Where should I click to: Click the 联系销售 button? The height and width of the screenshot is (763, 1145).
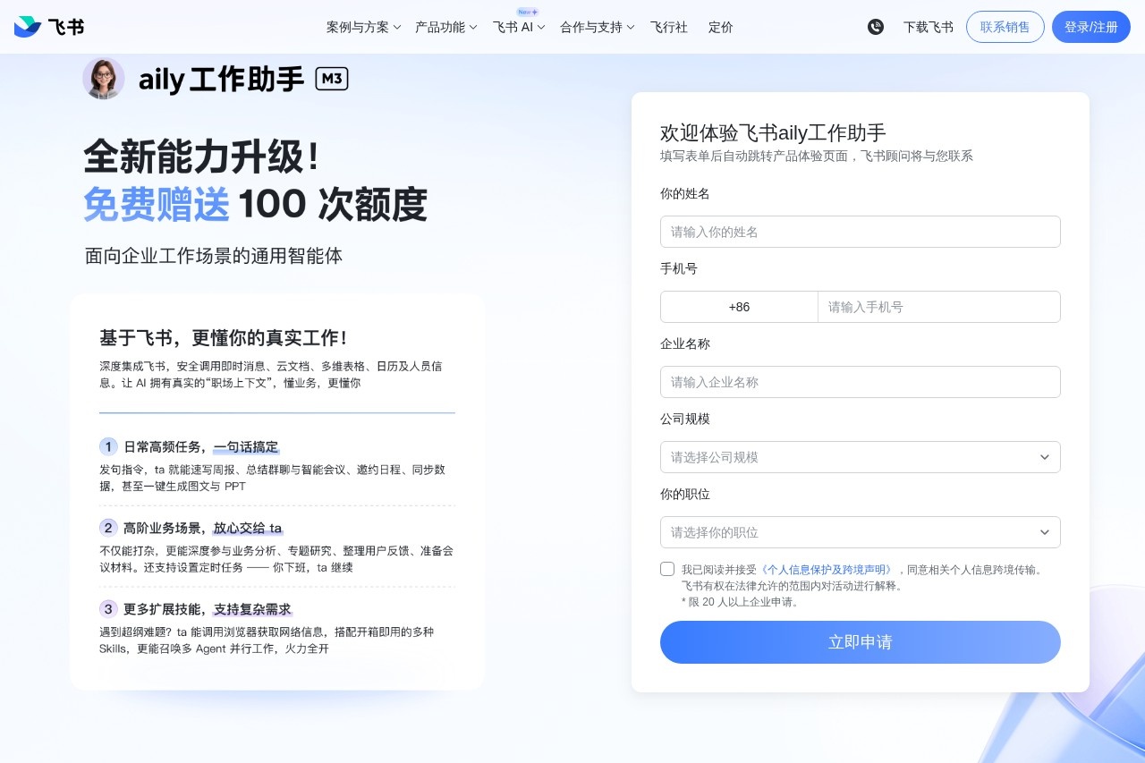tap(1005, 27)
